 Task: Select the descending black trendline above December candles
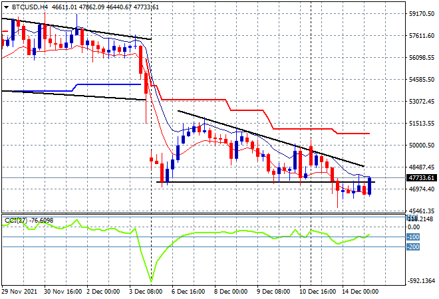click(x=271, y=139)
